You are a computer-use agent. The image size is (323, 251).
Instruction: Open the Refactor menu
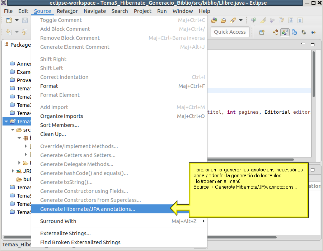click(x=67, y=11)
